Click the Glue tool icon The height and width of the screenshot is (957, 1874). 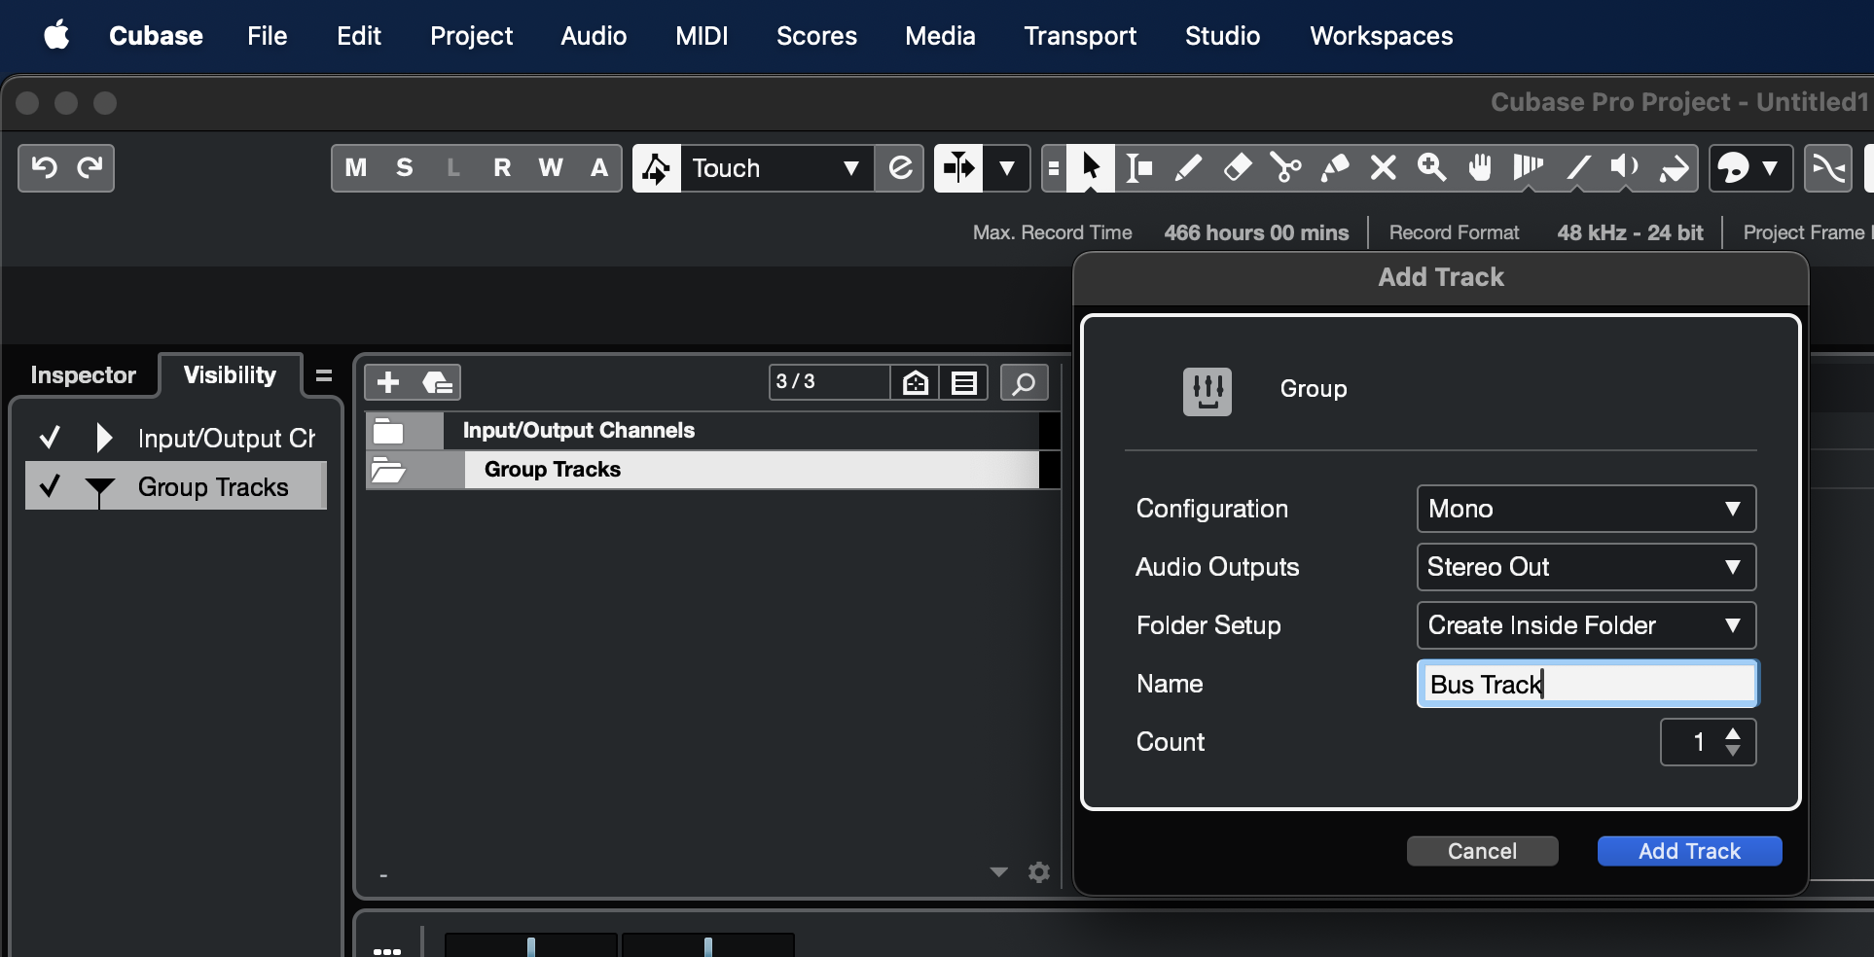pos(1334,168)
